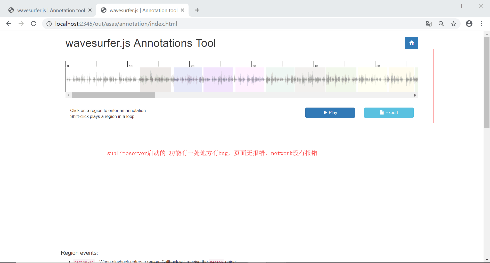Go back with browser back arrow

tap(9, 24)
